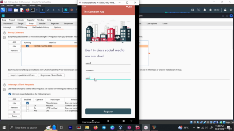Open the WebSockets history sub-tab
Screen dimensions: 234x131
[x=41, y=27]
